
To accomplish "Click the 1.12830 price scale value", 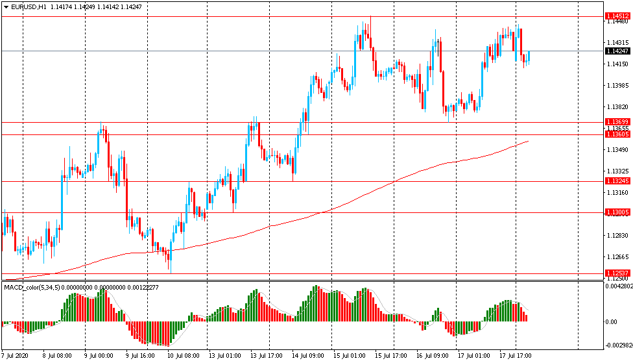I will click(x=617, y=235).
